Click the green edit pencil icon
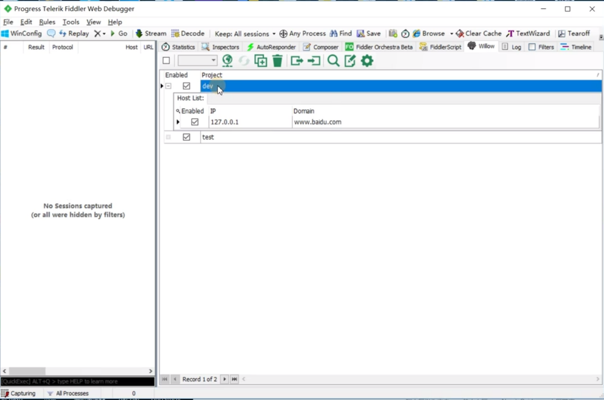This screenshot has width=604, height=400. (350, 61)
